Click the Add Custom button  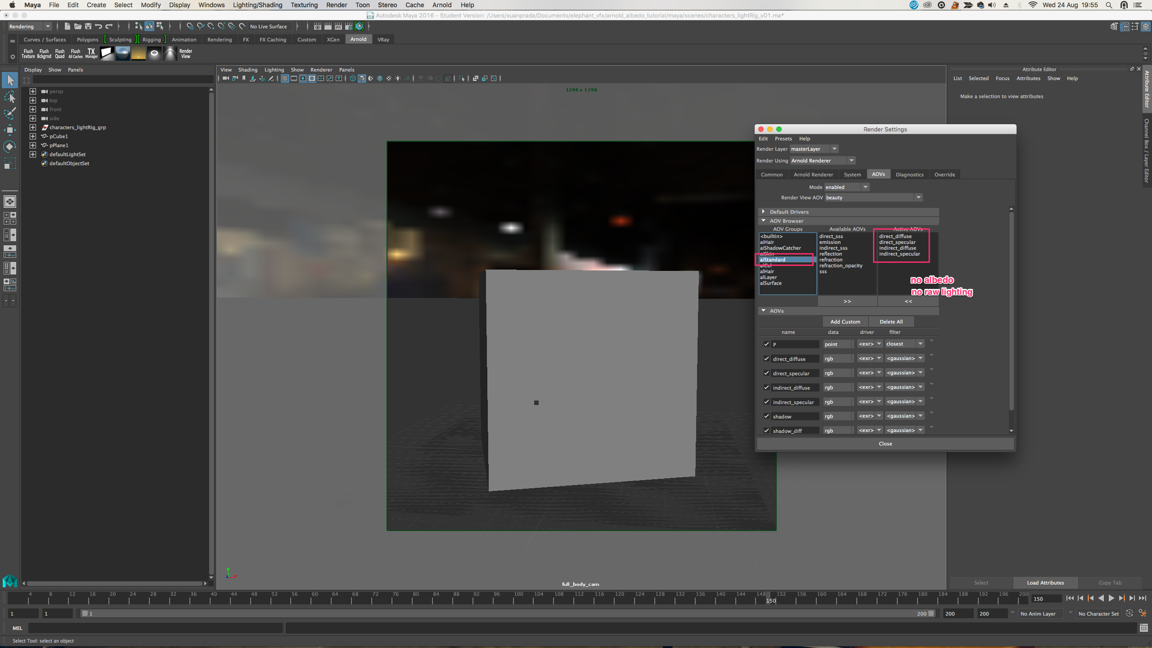(845, 322)
